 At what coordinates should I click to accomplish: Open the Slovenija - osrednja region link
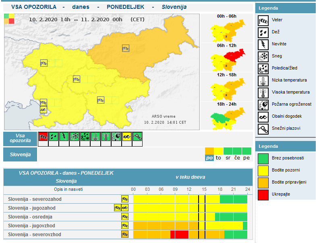pos(30,217)
